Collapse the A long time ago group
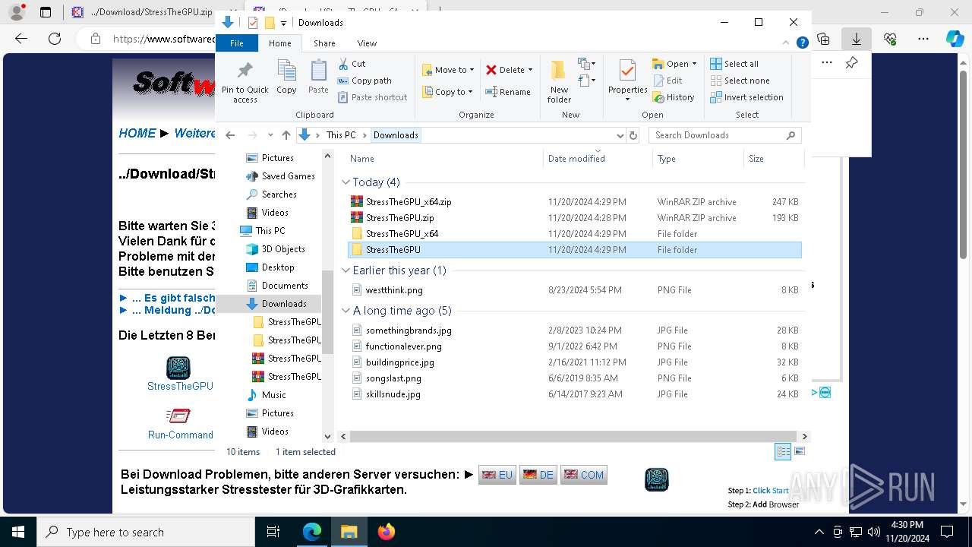The image size is (972, 547). tap(346, 311)
